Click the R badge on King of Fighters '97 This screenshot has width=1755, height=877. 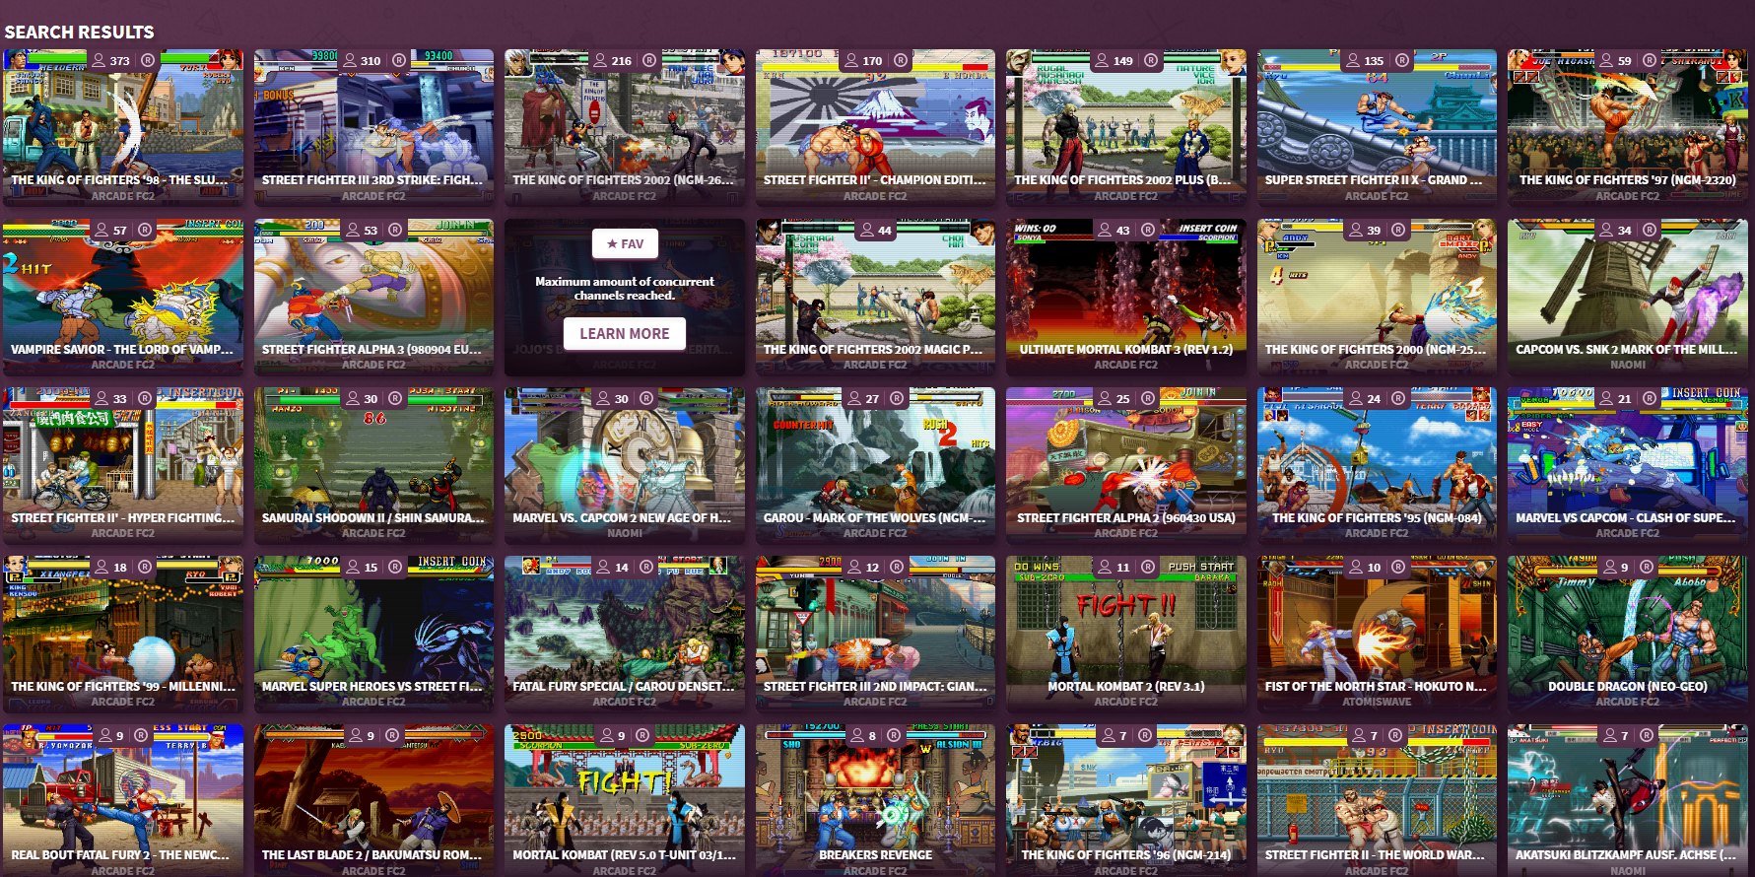1649,60
